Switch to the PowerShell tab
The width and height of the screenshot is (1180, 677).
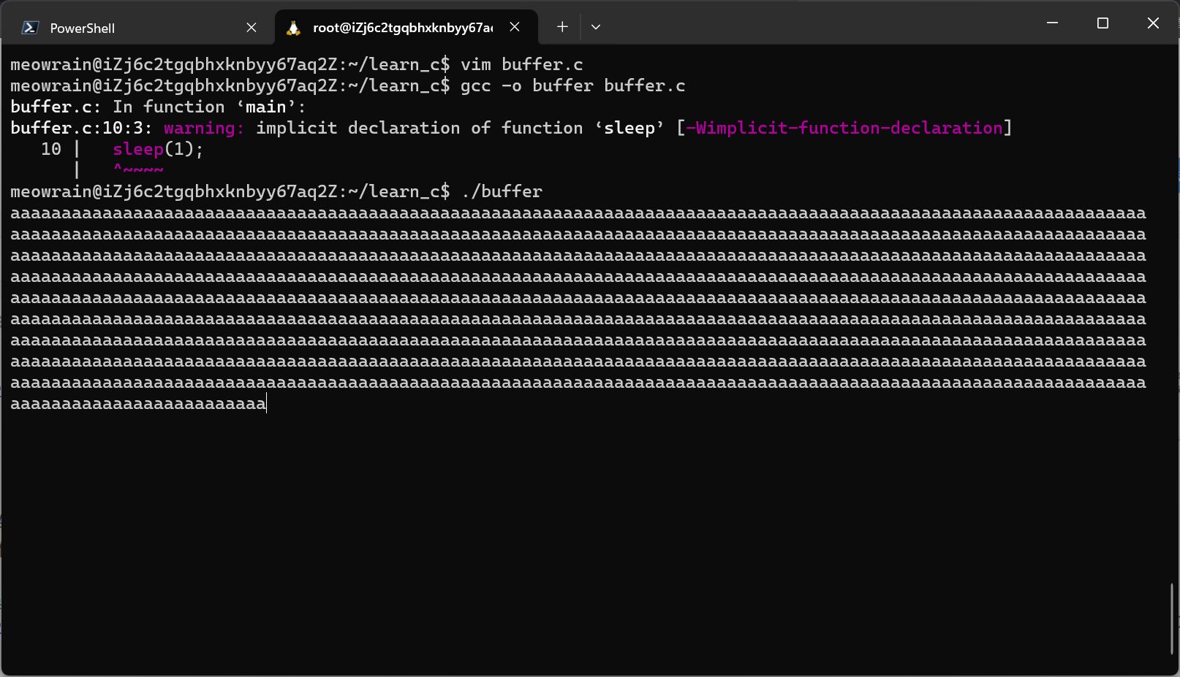tap(83, 28)
